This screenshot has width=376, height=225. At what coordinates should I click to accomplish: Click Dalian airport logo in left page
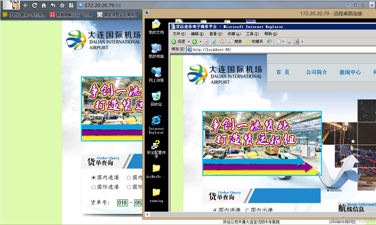click(x=103, y=40)
